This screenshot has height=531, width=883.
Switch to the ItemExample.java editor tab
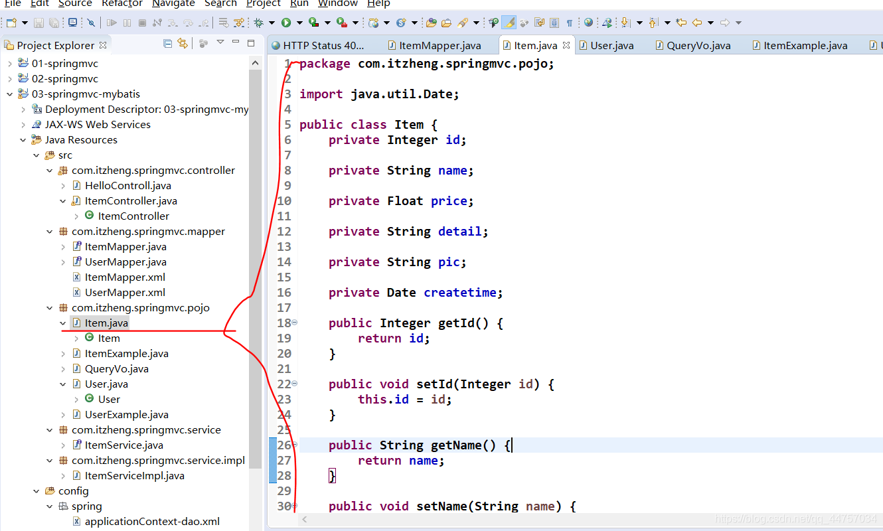pyautogui.click(x=799, y=46)
